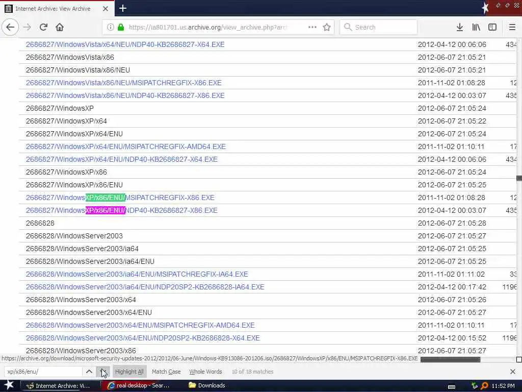Image resolution: width=522 pixels, height=392 pixels.
Task: Reload the current page
Action: (43, 27)
